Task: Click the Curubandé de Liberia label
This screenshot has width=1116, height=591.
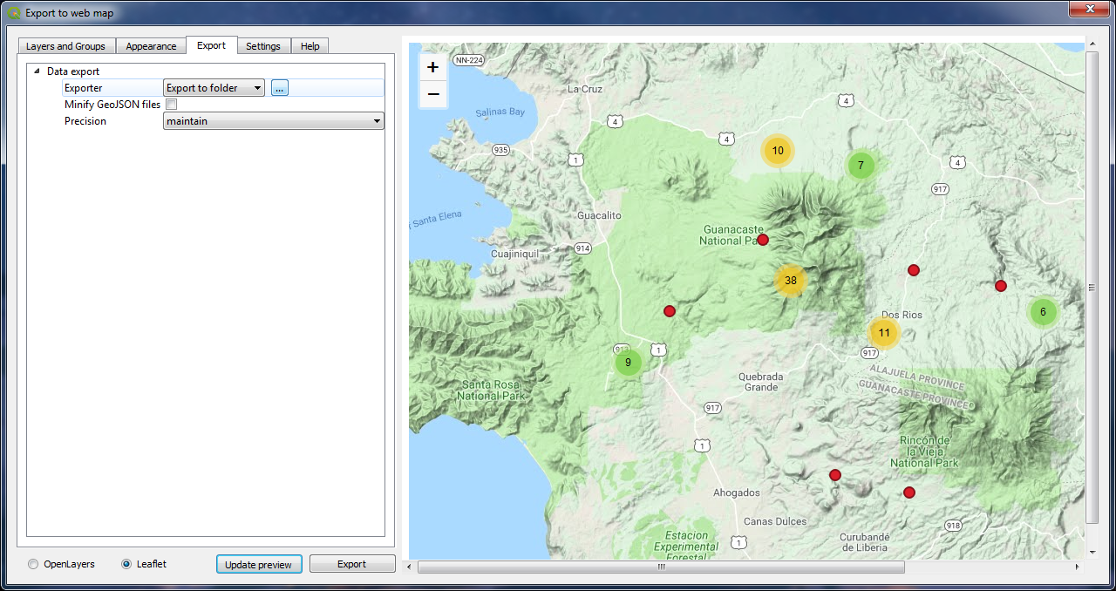Action: [x=864, y=541]
